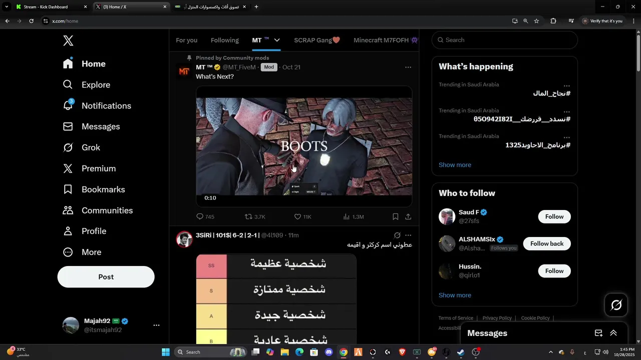Image resolution: width=641 pixels, height=360 pixels.
Task: Open Windows Start menu
Action: pyautogui.click(x=166, y=352)
